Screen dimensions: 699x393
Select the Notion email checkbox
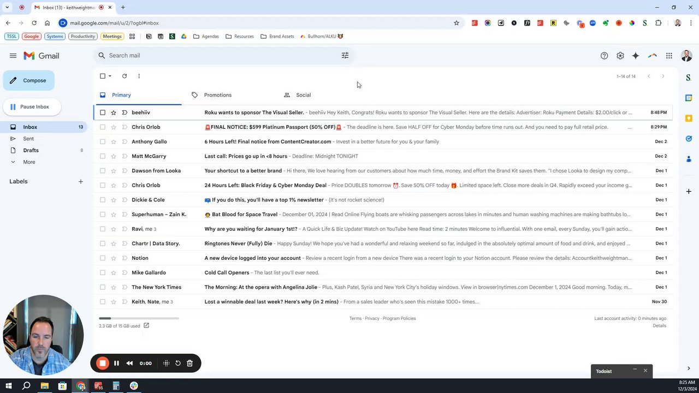point(103,258)
